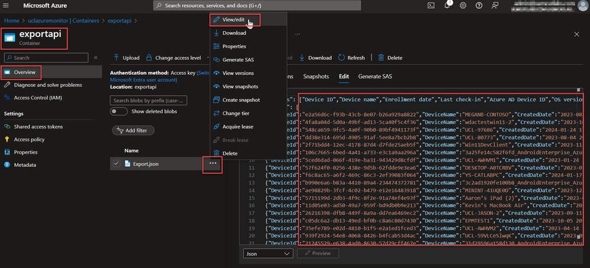Image resolution: width=590 pixels, height=268 pixels.
Task: Collapse the left sidebar with double chevron
Action: (96, 58)
